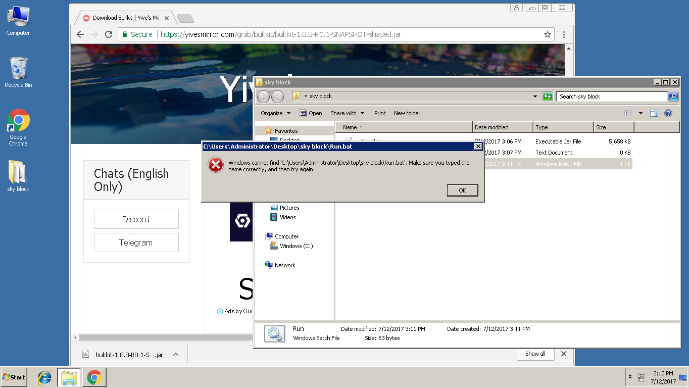Close the Download Bukkit Chrome tab
The width and height of the screenshot is (689, 388).
(167, 18)
